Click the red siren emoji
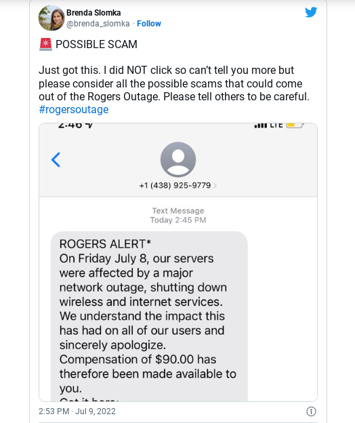Viewport: 355px width, 423px height. pyautogui.click(x=45, y=44)
